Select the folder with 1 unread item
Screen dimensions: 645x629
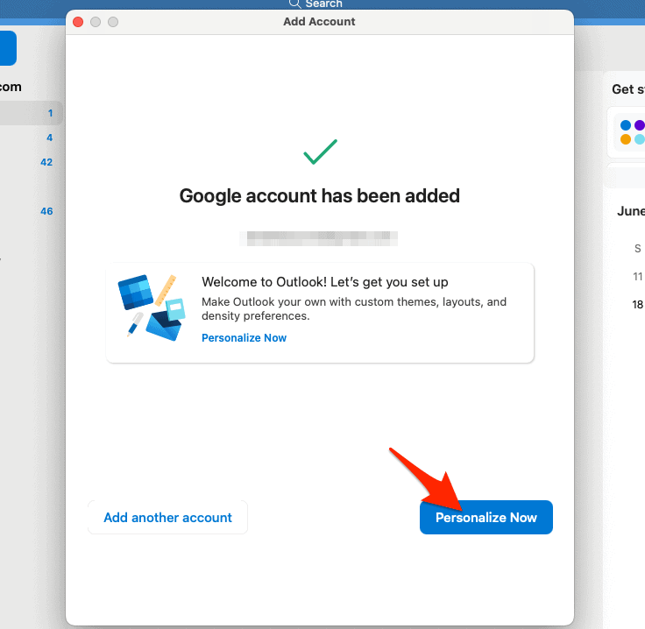point(31,113)
